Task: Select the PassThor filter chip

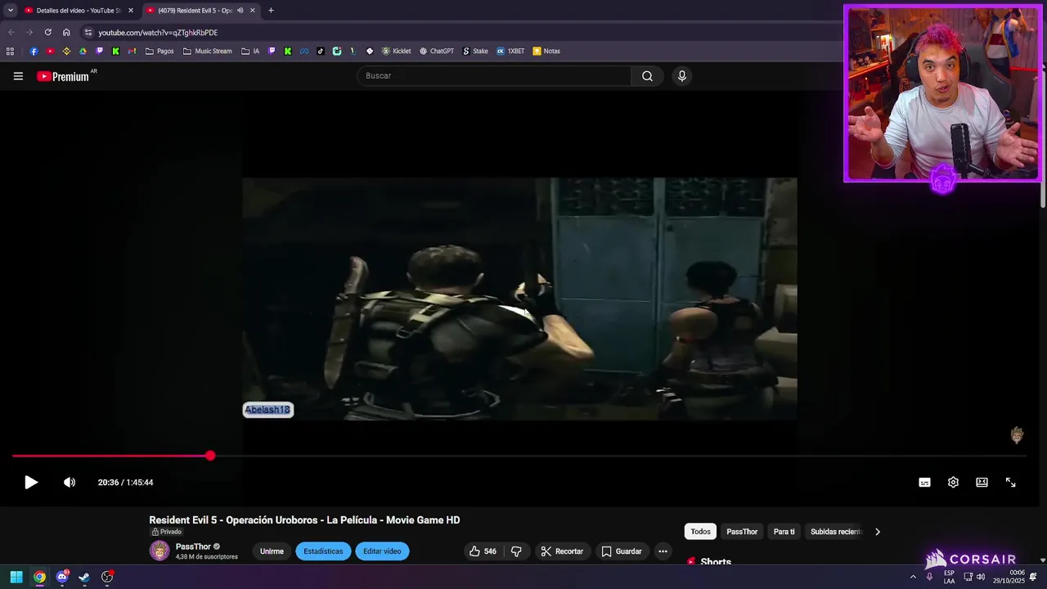Action: 742,532
